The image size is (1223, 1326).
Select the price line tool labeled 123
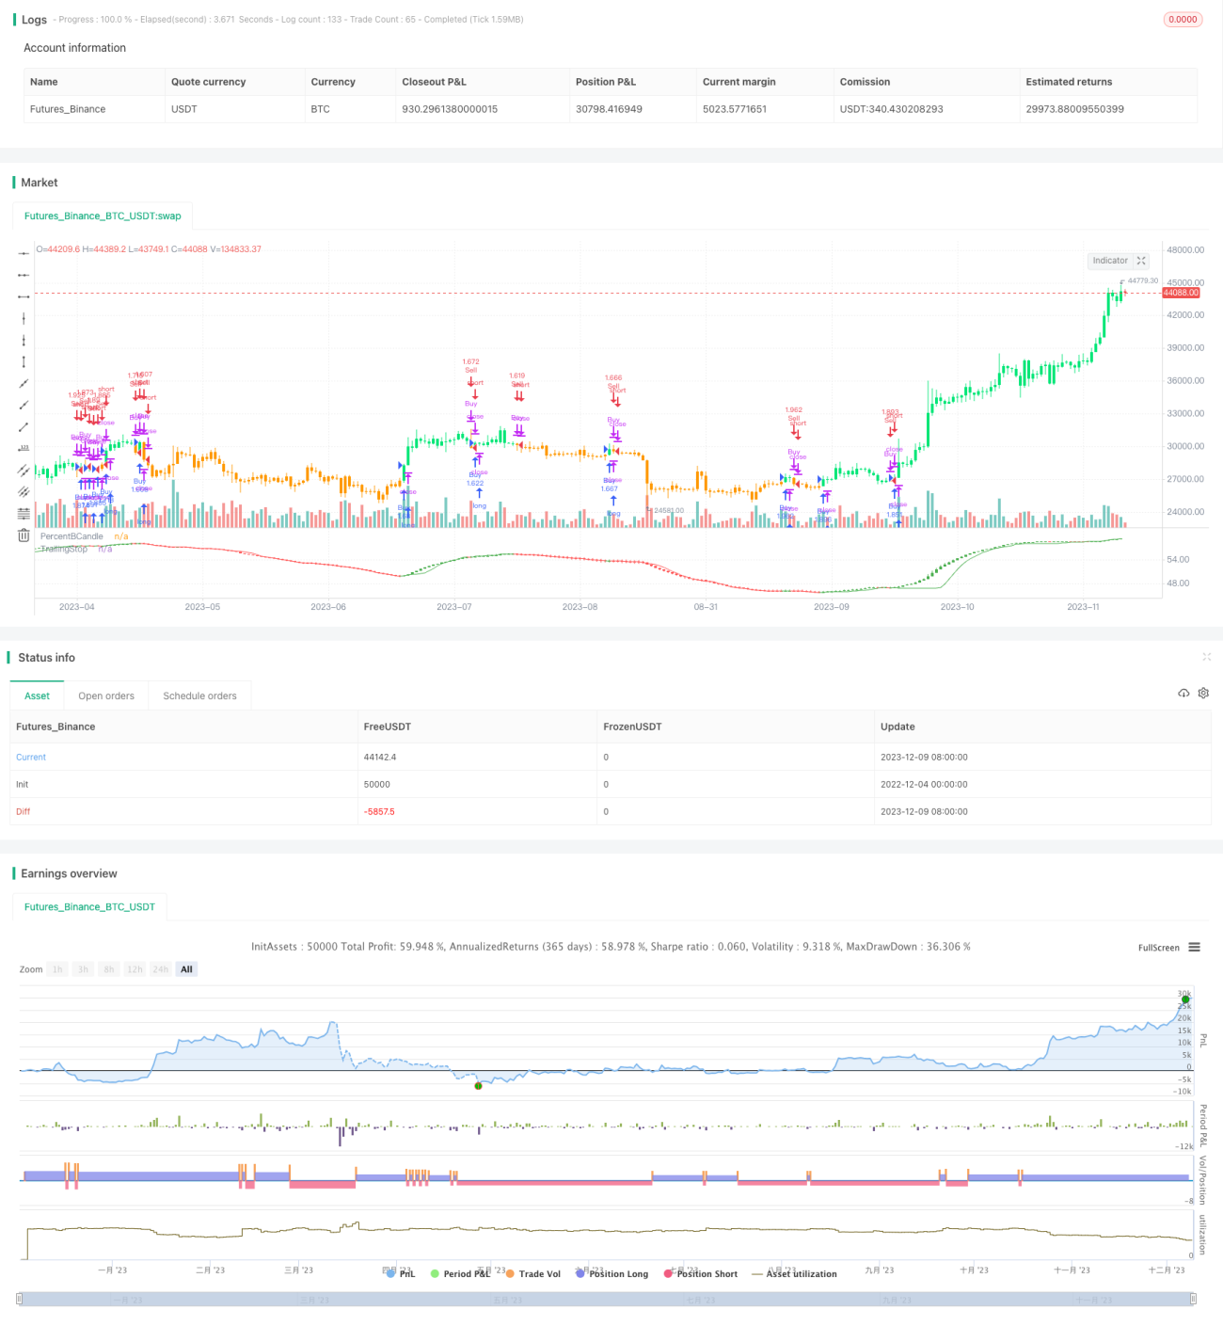pyautogui.click(x=24, y=448)
